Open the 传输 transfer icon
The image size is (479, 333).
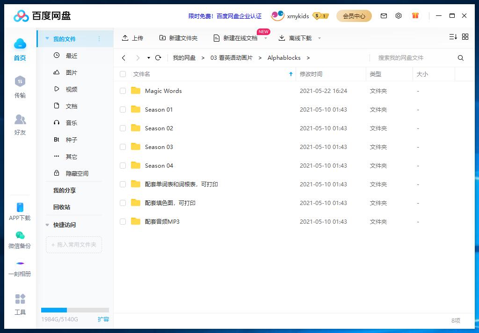click(20, 81)
